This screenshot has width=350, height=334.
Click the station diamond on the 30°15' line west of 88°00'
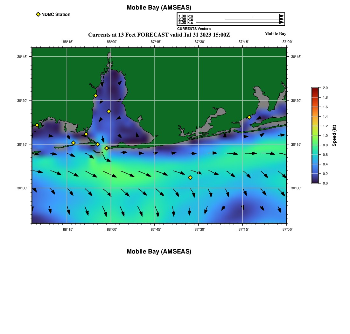tap(98, 144)
